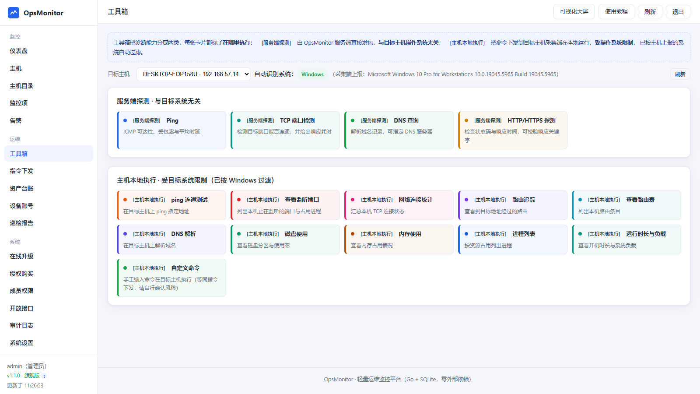Open the 告警 page
The width and height of the screenshot is (700, 394).
coord(49,120)
